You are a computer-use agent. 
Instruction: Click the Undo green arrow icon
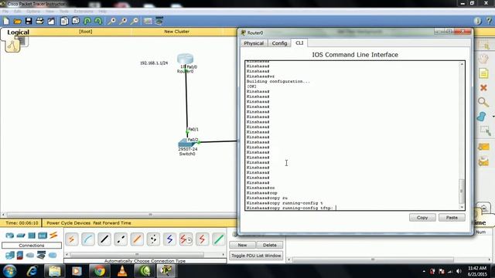pyautogui.click(x=87, y=21)
